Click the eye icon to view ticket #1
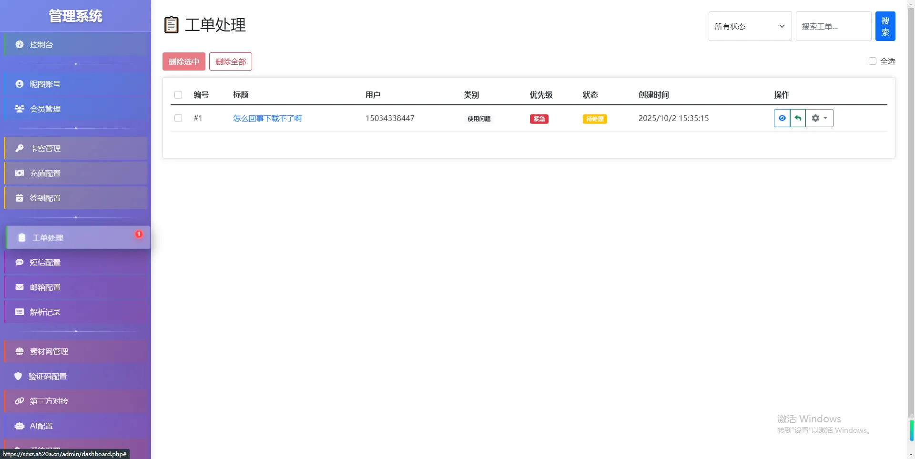This screenshot has width=915, height=459. click(782, 118)
